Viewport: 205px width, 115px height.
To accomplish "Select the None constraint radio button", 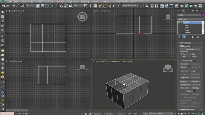I will [x=182, y=54].
